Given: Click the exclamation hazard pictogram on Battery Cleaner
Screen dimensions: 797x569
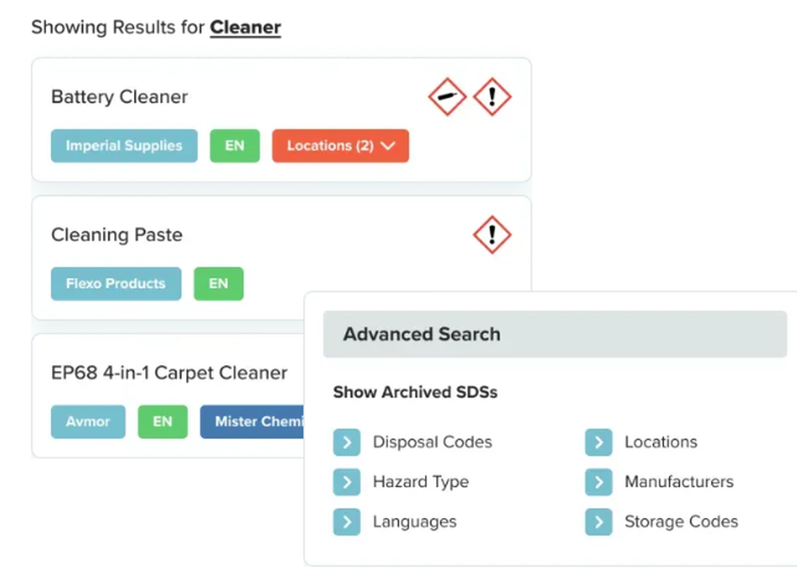Looking at the screenshot, I should click(492, 96).
